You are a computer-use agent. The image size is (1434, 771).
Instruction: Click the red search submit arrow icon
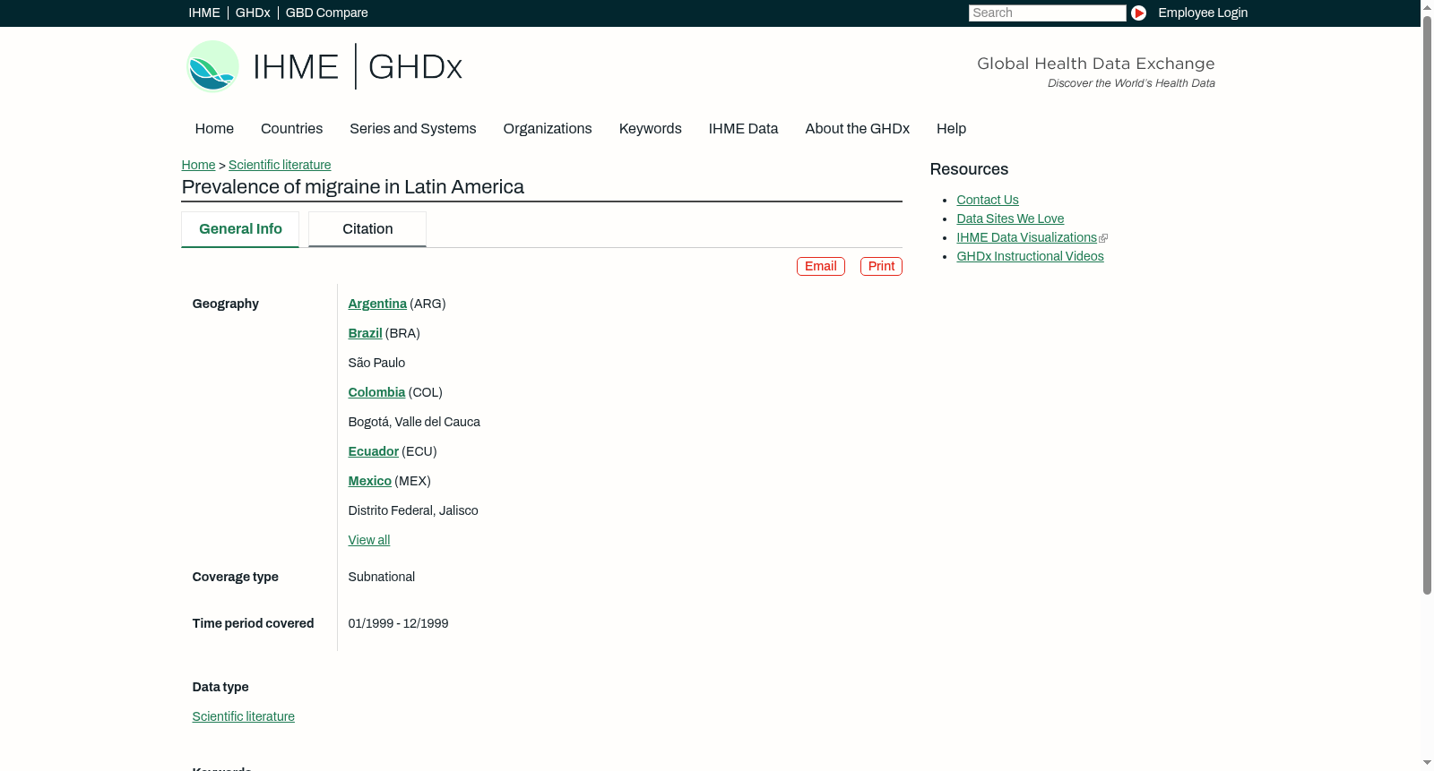[1138, 13]
